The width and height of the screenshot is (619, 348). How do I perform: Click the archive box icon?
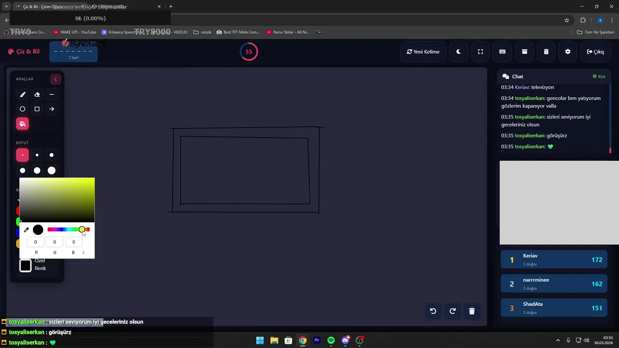[524, 52]
